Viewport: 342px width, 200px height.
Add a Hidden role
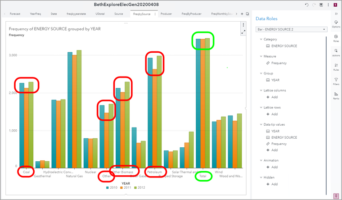(272, 184)
